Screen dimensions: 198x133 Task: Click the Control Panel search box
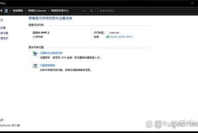(148, 11)
